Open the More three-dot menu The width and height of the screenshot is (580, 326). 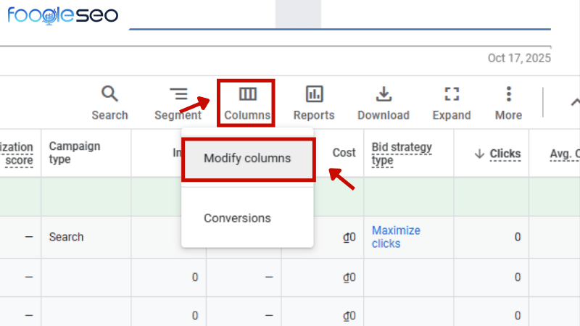coord(509,94)
